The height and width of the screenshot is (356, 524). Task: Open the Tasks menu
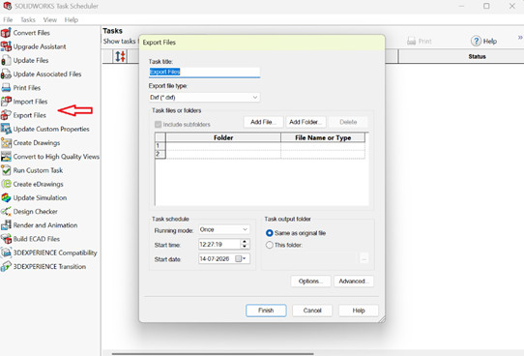coord(28,19)
